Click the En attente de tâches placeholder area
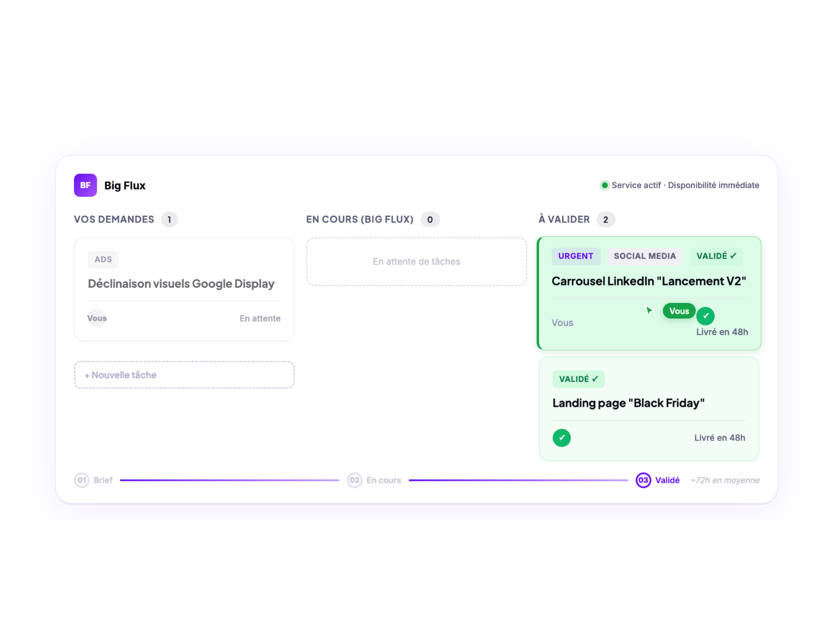Image resolution: width=827 pixels, height=620 pixels. 417,261
